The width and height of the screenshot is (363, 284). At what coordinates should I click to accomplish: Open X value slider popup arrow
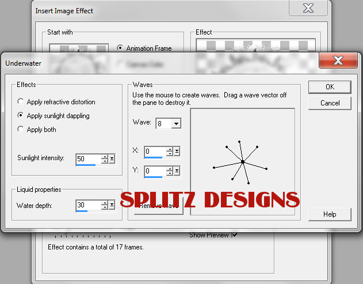(x=177, y=152)
